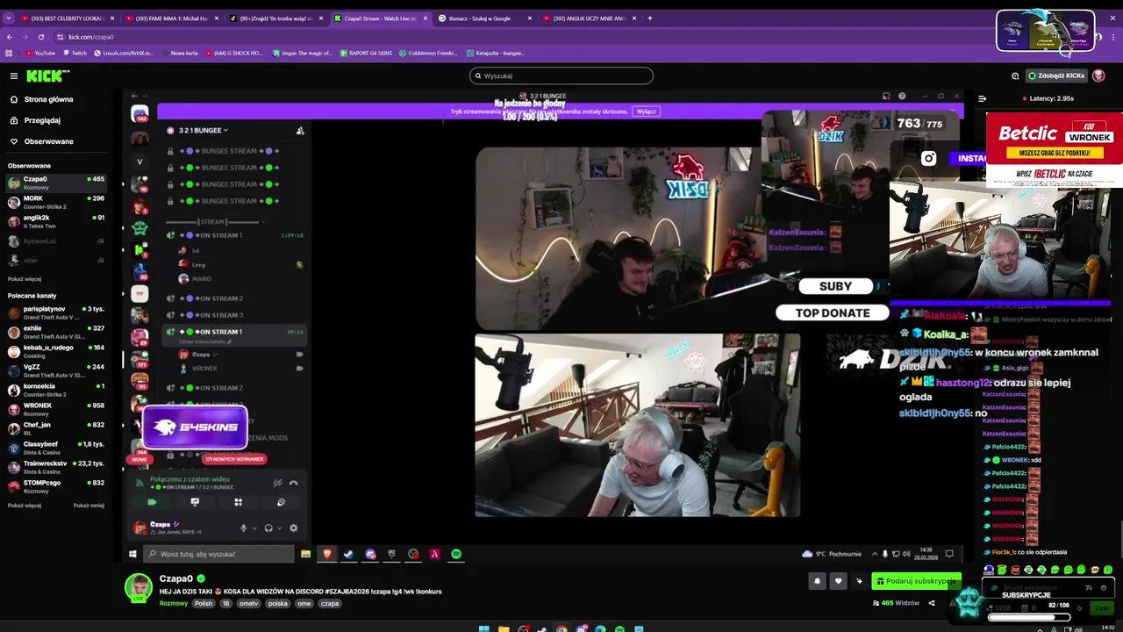
Task: Open the user profile avatar menu
Action: coord(1098,75)
